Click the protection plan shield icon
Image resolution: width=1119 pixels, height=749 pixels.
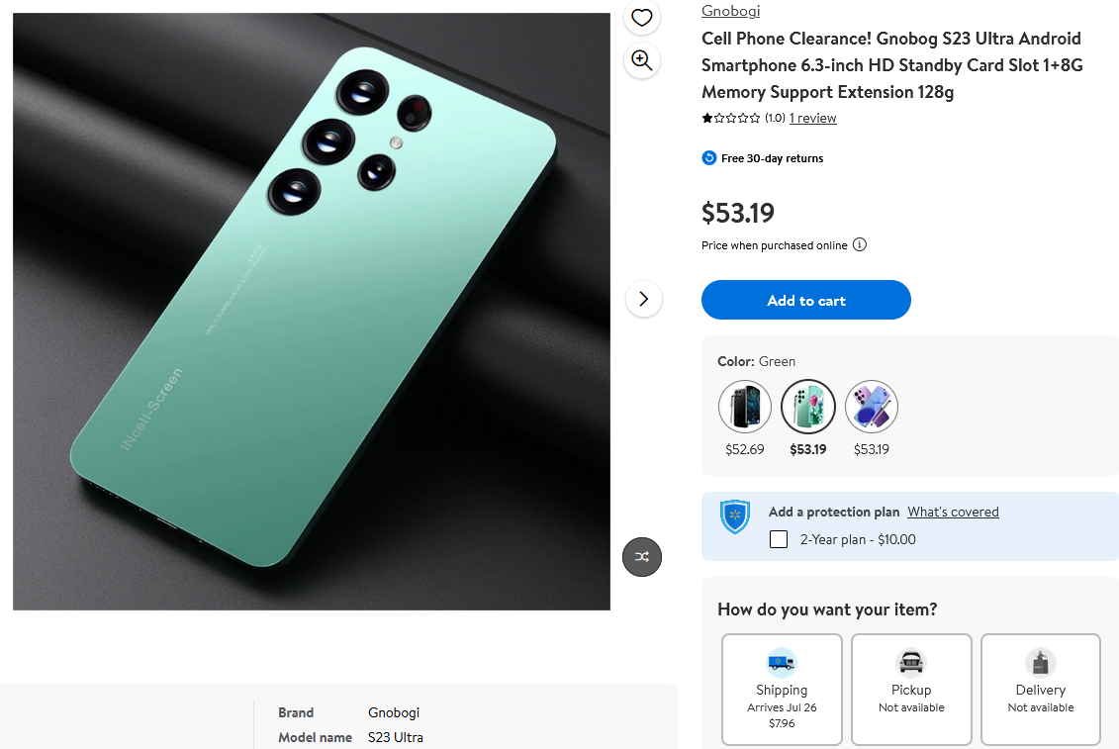(735, 516)
